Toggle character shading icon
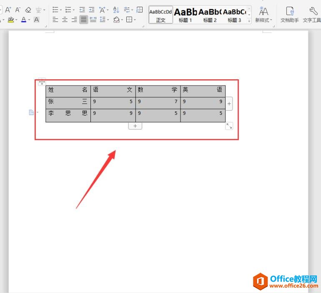The height and width of the screenshot is (293, 321). [36, 20]
